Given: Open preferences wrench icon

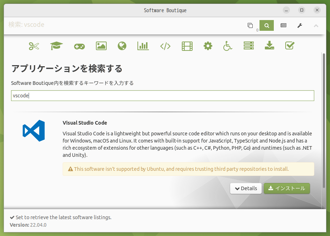Looking at the screenshot, I should pyautogui.click(x=300, y=25).
